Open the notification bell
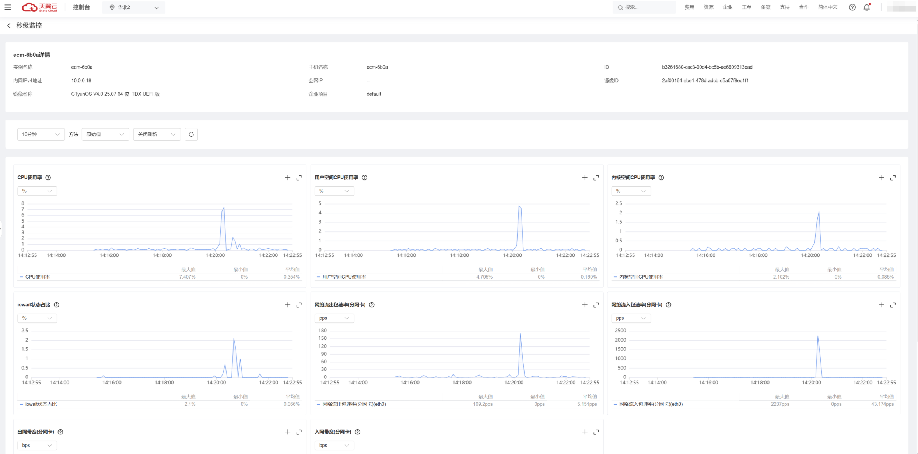 (867, 7)
